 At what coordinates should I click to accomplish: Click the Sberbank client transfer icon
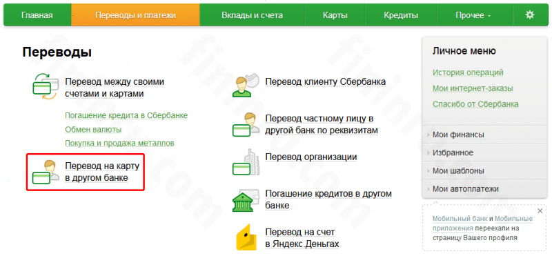pyautogui.click(x=246, y=84)
